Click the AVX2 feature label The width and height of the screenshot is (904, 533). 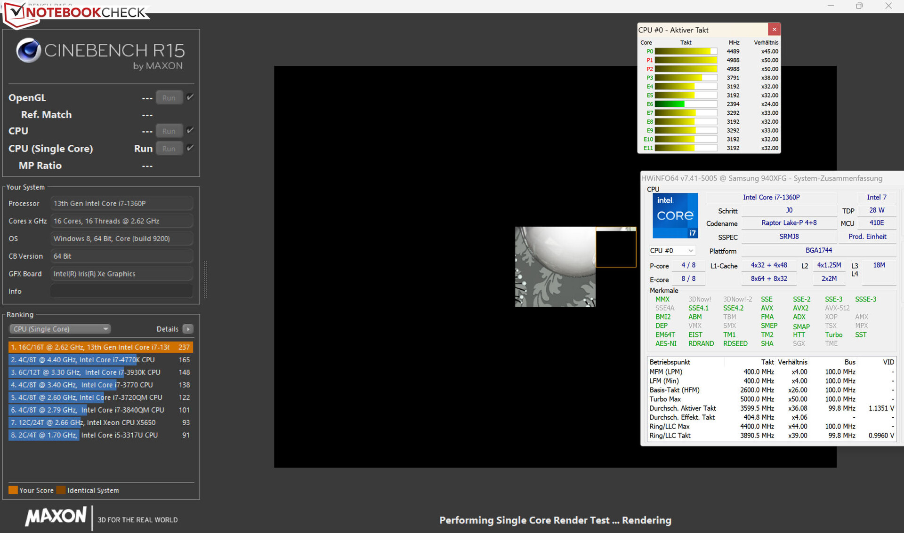pos(800,308)
